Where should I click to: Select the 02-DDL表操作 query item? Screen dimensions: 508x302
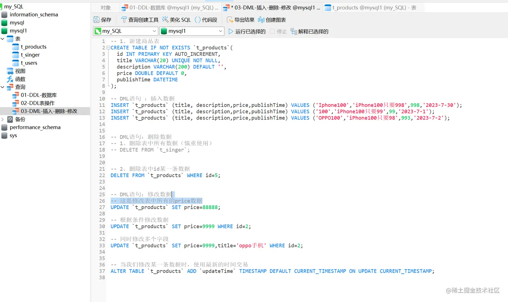coord(38,103)
